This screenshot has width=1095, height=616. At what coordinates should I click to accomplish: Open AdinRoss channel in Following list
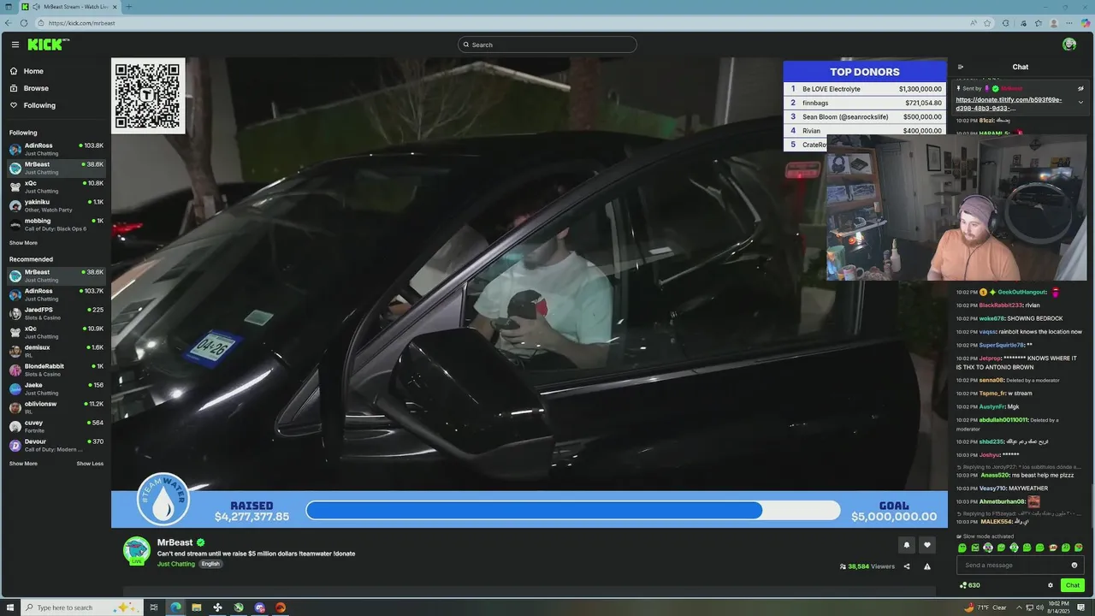tap(56, 149)
